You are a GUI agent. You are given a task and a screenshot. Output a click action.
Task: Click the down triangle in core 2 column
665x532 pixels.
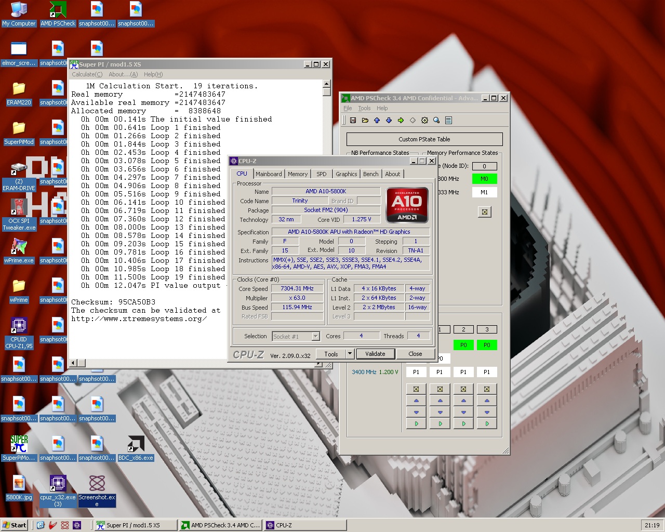pos(463,413)
